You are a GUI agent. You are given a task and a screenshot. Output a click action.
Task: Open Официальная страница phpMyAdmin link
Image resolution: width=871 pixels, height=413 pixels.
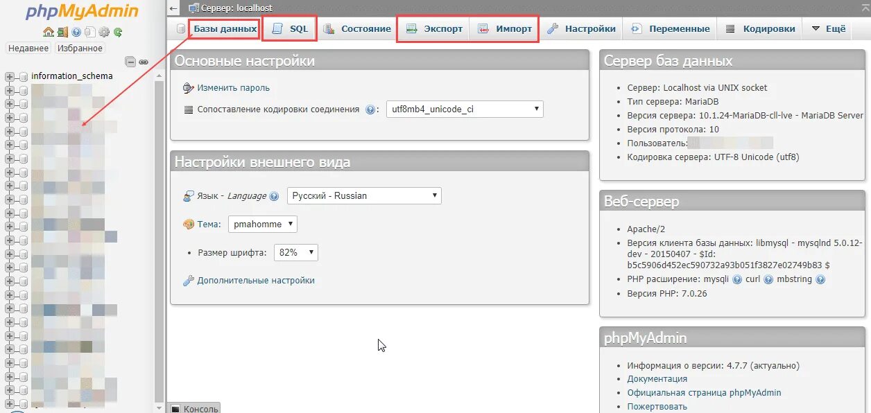(x=704, y=393)
